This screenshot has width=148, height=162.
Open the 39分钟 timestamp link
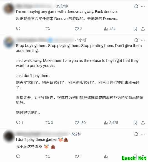[62, 6]
